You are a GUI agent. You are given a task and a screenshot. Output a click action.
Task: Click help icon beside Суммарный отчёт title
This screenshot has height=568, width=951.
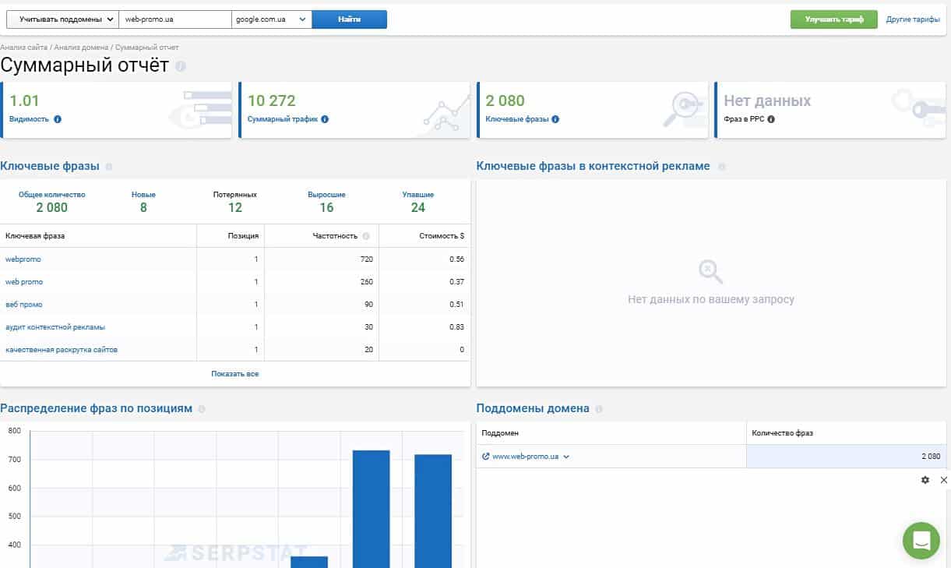click(181, 66)
